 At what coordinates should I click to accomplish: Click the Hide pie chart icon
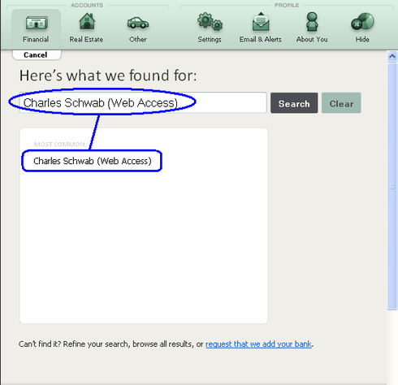tap(362, 21)
